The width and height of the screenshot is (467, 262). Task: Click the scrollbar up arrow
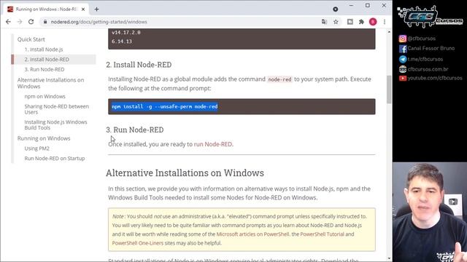tap(389, 31)
